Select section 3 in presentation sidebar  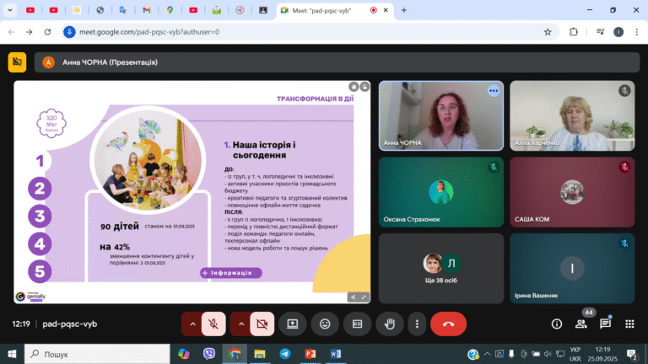coord(40,216)
